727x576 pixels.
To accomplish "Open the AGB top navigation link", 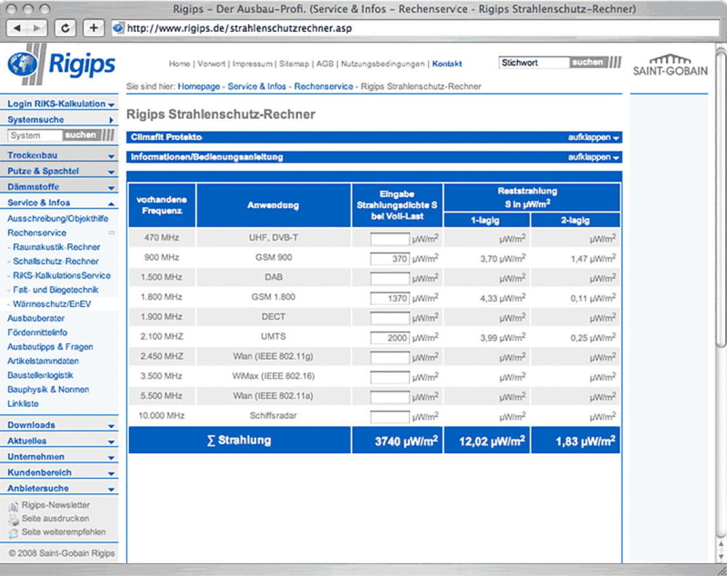I will pyautogui.click(x=325, y=64).
